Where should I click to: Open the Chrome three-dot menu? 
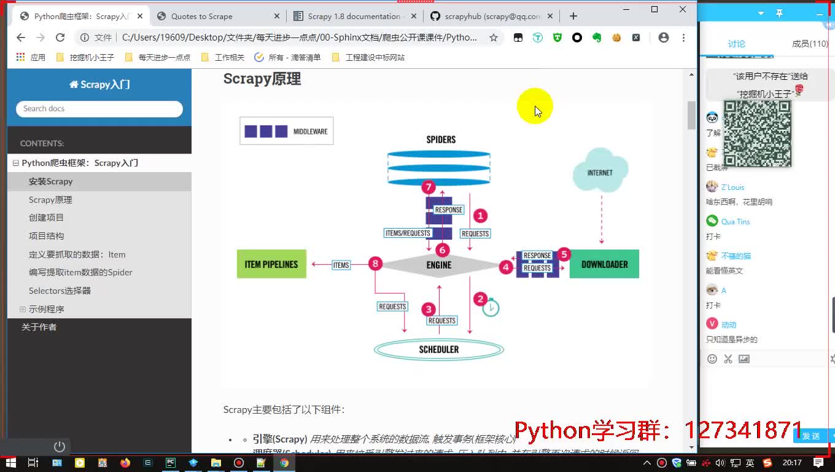point(683,37)
